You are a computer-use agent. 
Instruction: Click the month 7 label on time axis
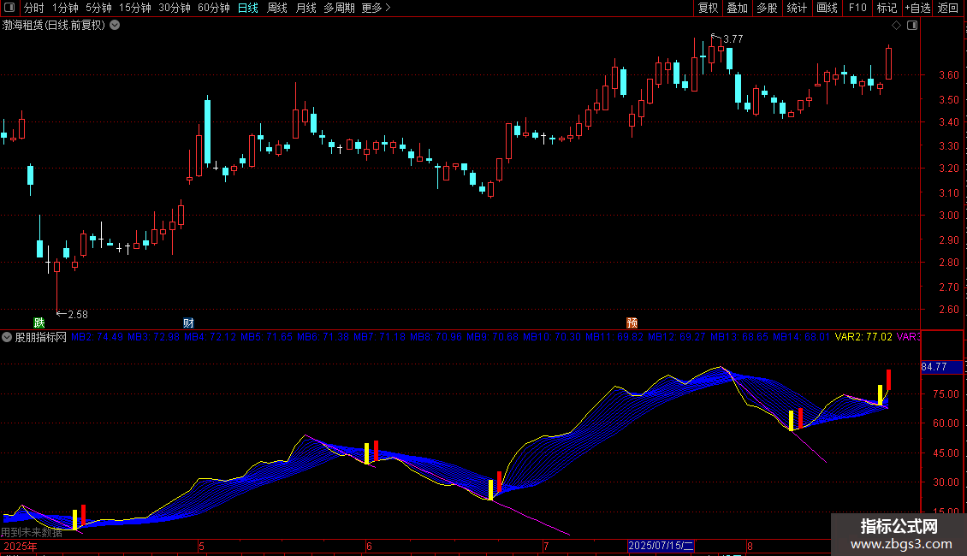[546, 547]
